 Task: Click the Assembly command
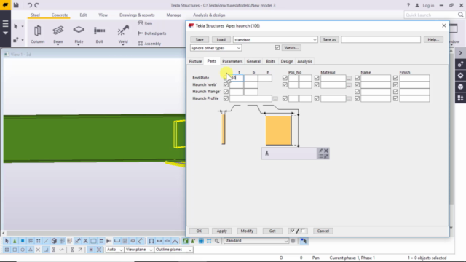tap(149, 44)
